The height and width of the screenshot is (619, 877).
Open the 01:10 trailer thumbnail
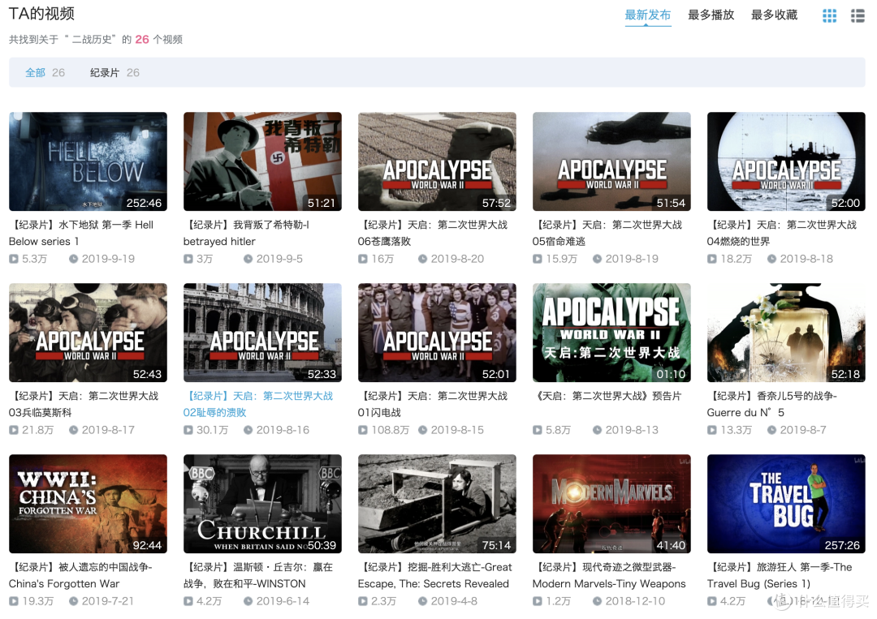tap(611, 333)
